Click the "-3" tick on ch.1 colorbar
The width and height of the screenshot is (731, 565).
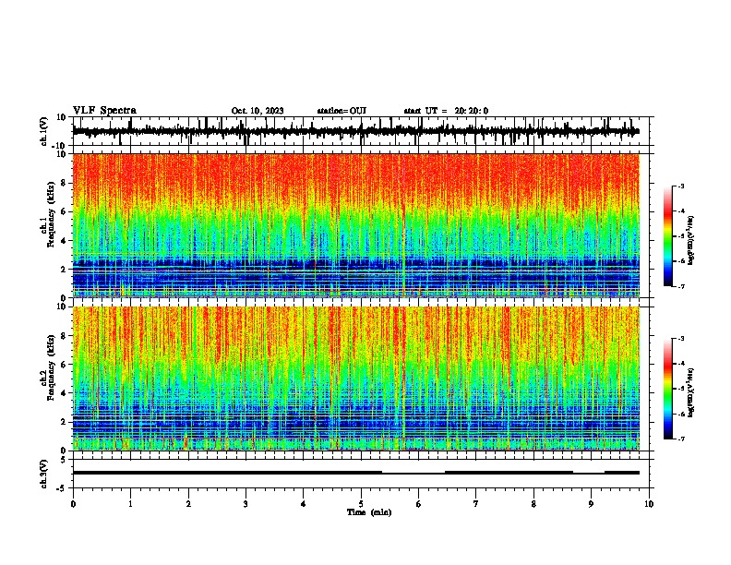tap(680, 186)
